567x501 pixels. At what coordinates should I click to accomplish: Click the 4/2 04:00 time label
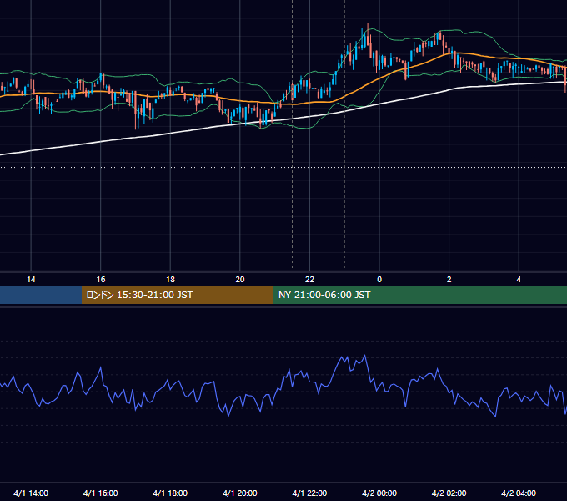click(x=519, y=493)
